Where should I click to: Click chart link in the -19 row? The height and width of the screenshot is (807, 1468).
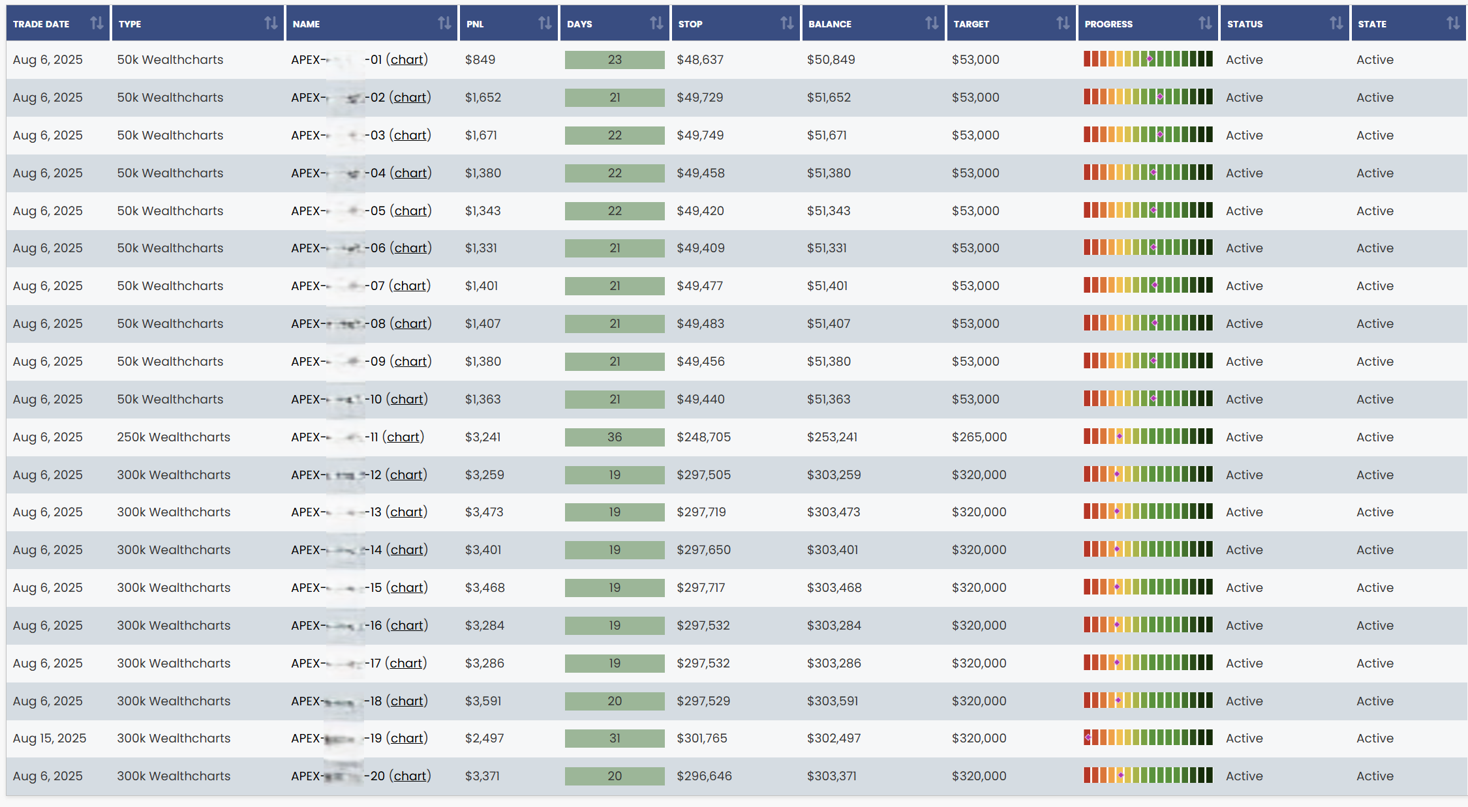(x=407, y=738)
